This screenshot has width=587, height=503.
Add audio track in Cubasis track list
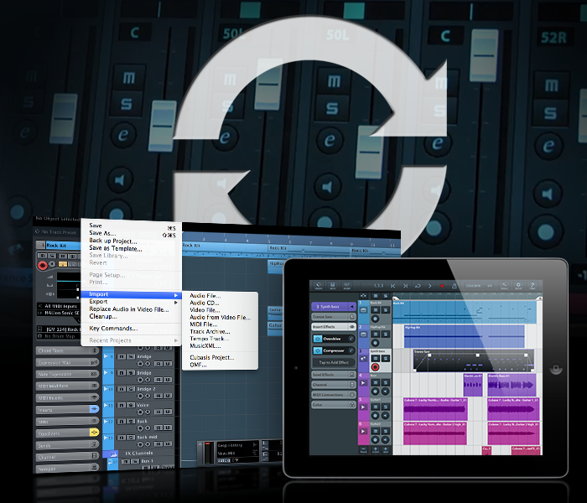(376, 449)
